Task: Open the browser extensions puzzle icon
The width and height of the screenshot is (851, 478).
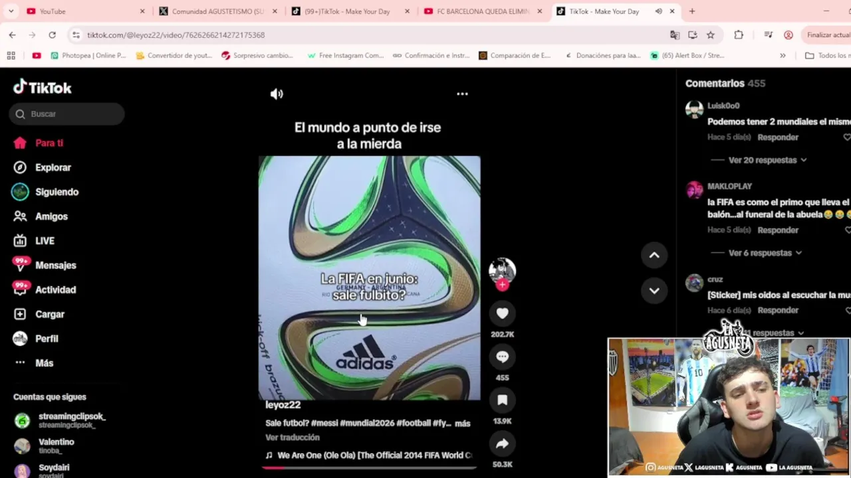Action: point(739,35)
